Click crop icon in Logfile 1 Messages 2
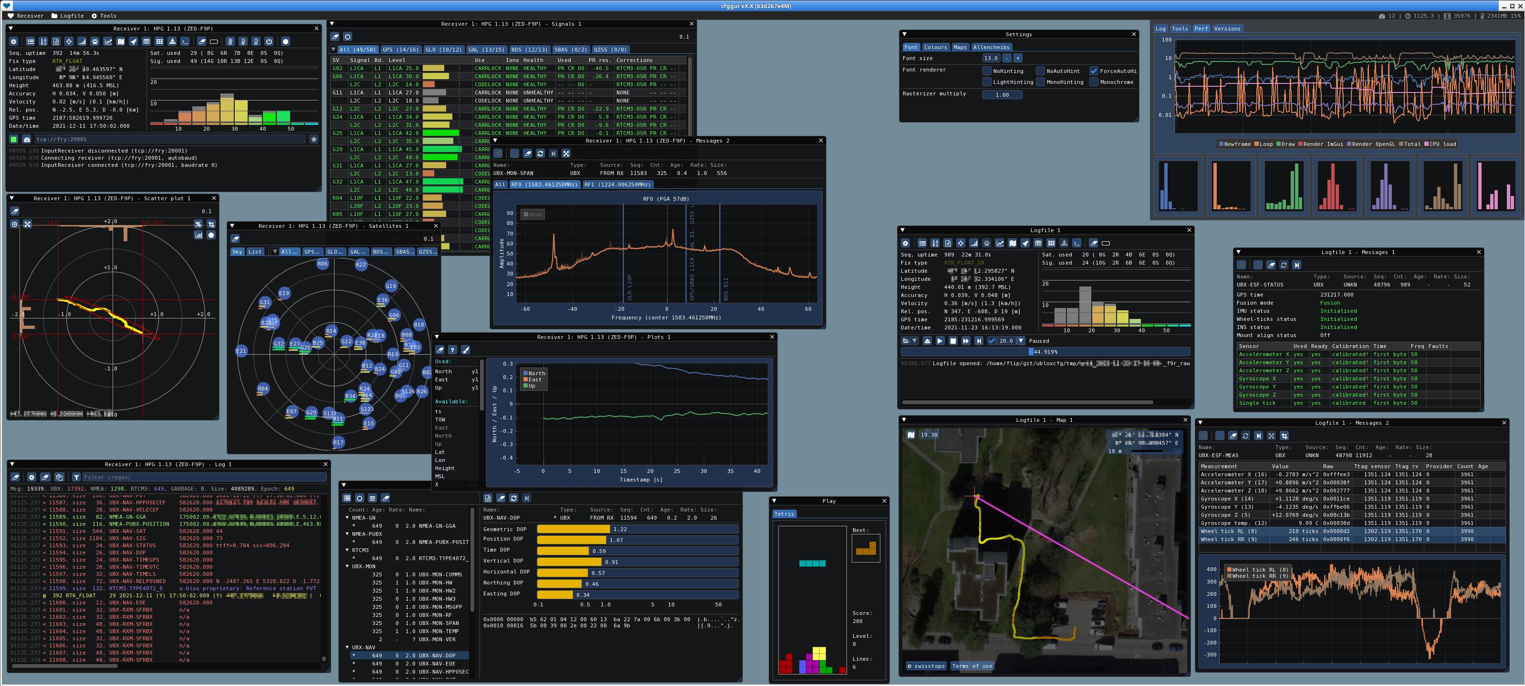The image size is (1525, 686). tap(1284, 436)
